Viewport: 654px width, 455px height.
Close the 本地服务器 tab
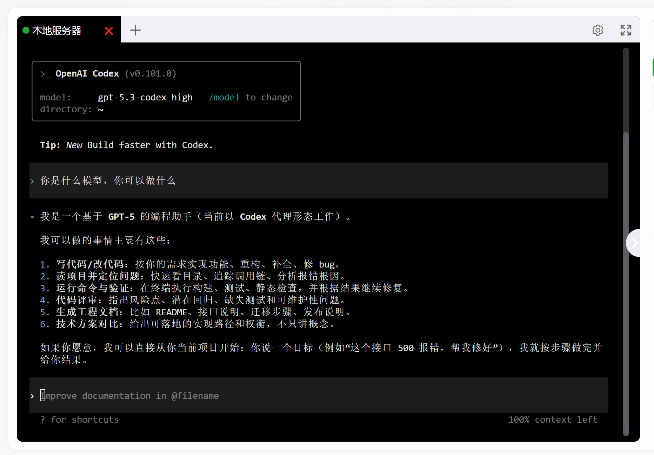[x=109, y=31]
